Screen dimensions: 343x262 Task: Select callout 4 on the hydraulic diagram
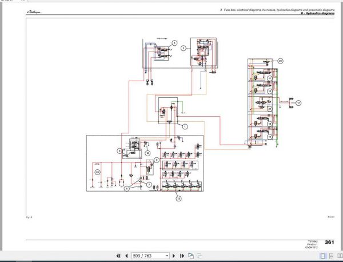[x=174, y=43]
